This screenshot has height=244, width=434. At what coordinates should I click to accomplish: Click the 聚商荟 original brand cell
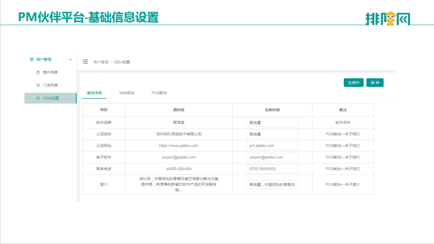point(179,123)
